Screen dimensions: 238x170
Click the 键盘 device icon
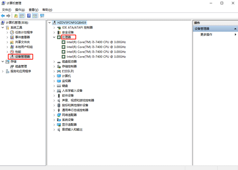(x=59, y=86)
